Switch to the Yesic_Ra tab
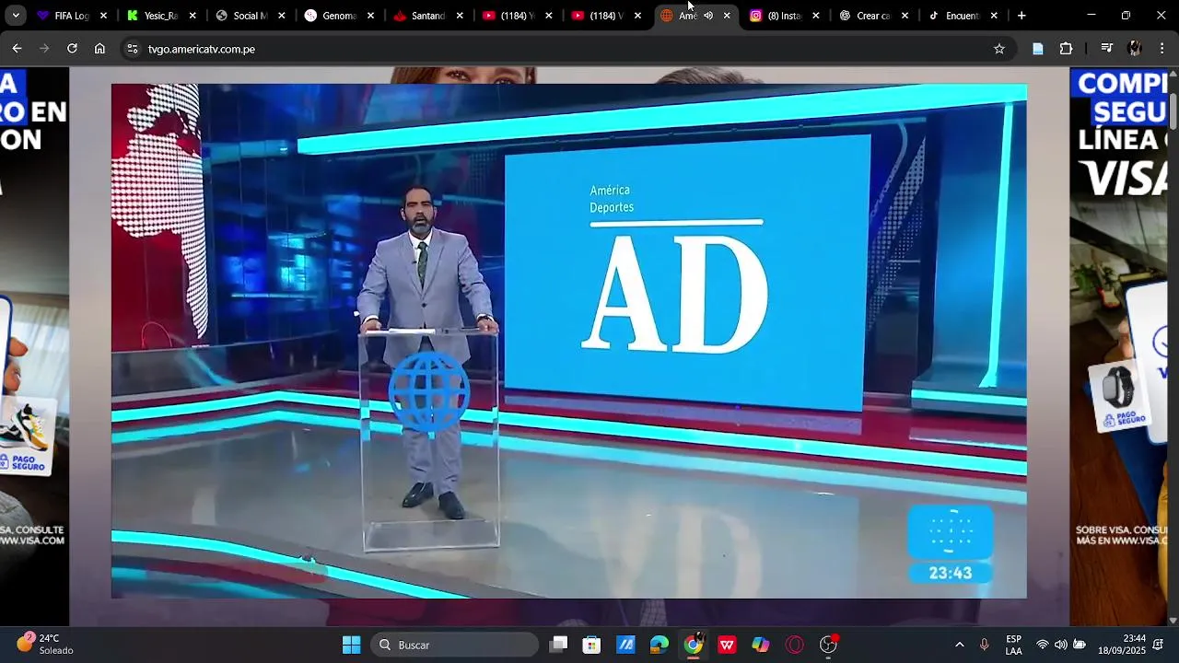The image size is (1179, 663). 160,16
